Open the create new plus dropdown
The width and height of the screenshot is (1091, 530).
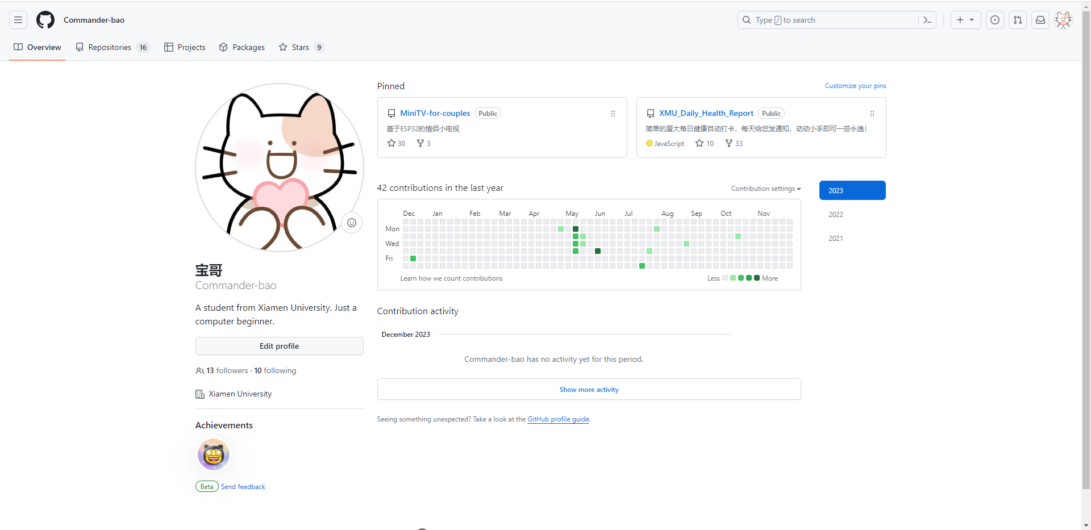click(965, 20)
